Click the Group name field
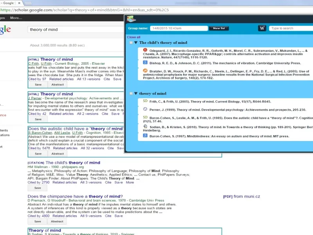 [x=179, y=28]
